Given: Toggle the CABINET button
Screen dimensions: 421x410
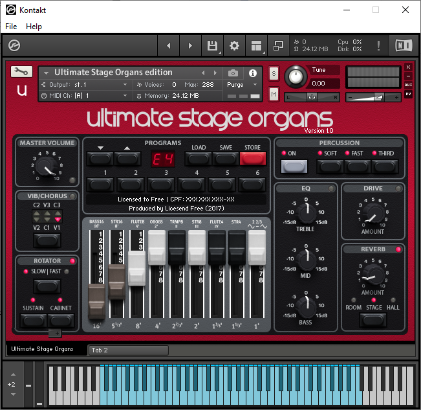Looking at the screenshot, I should tap(61, 321).
